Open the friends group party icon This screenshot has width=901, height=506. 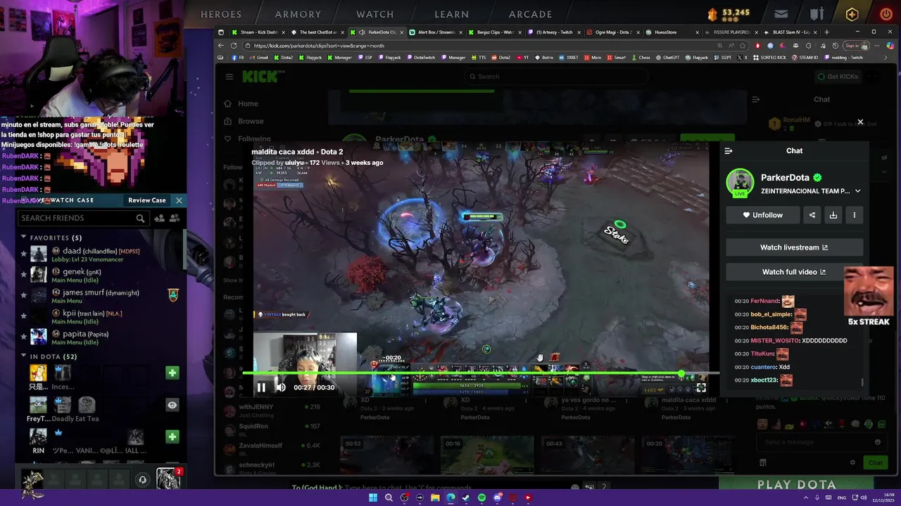[x=175, y=219]
